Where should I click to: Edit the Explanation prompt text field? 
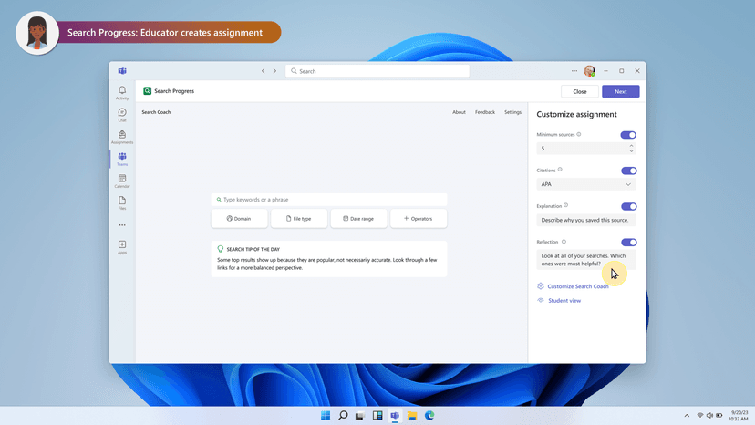[x=586, y=220]
